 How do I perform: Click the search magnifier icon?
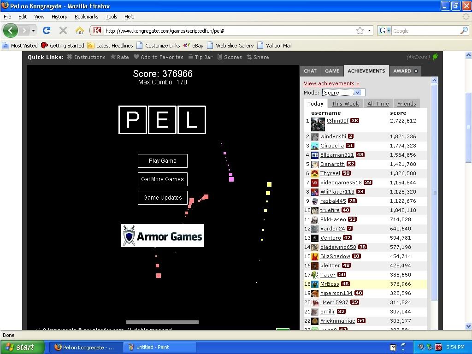[x=464, y=30]
